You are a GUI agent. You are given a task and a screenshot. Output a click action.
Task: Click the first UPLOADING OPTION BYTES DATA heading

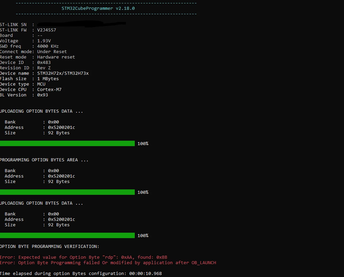coord(41,111)
